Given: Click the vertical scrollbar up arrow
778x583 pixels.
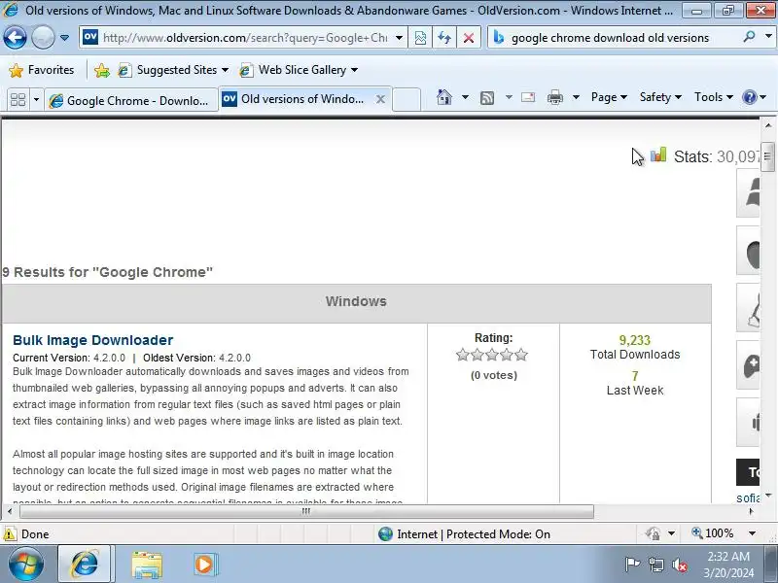Looking at the screenshot, I should 768,126.
